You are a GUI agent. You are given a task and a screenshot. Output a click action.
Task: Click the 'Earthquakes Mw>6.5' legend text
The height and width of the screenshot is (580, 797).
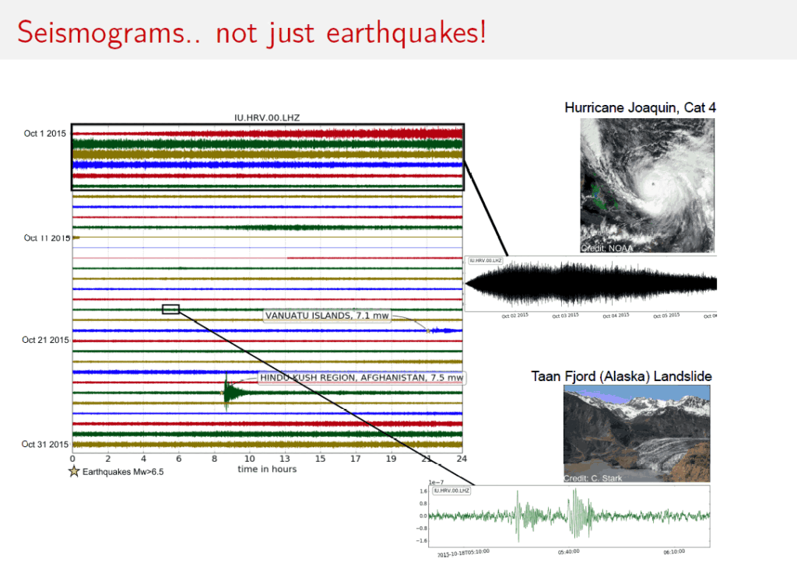point(123,472)
